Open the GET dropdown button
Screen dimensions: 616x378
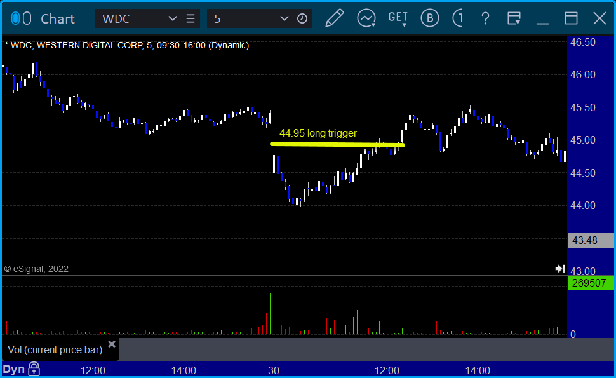coord(398,18)
